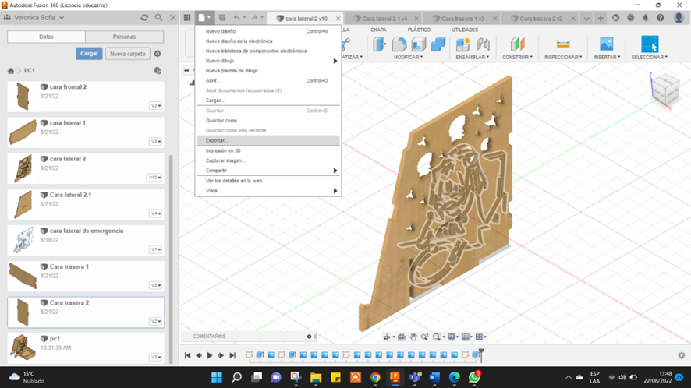
Task: Open the job status clock icon
Action: [631, 18]
